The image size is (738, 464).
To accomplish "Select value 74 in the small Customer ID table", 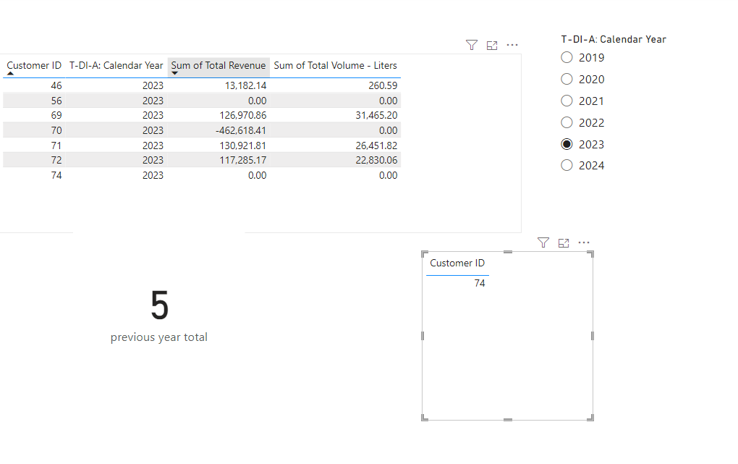I will coord(480,283).
